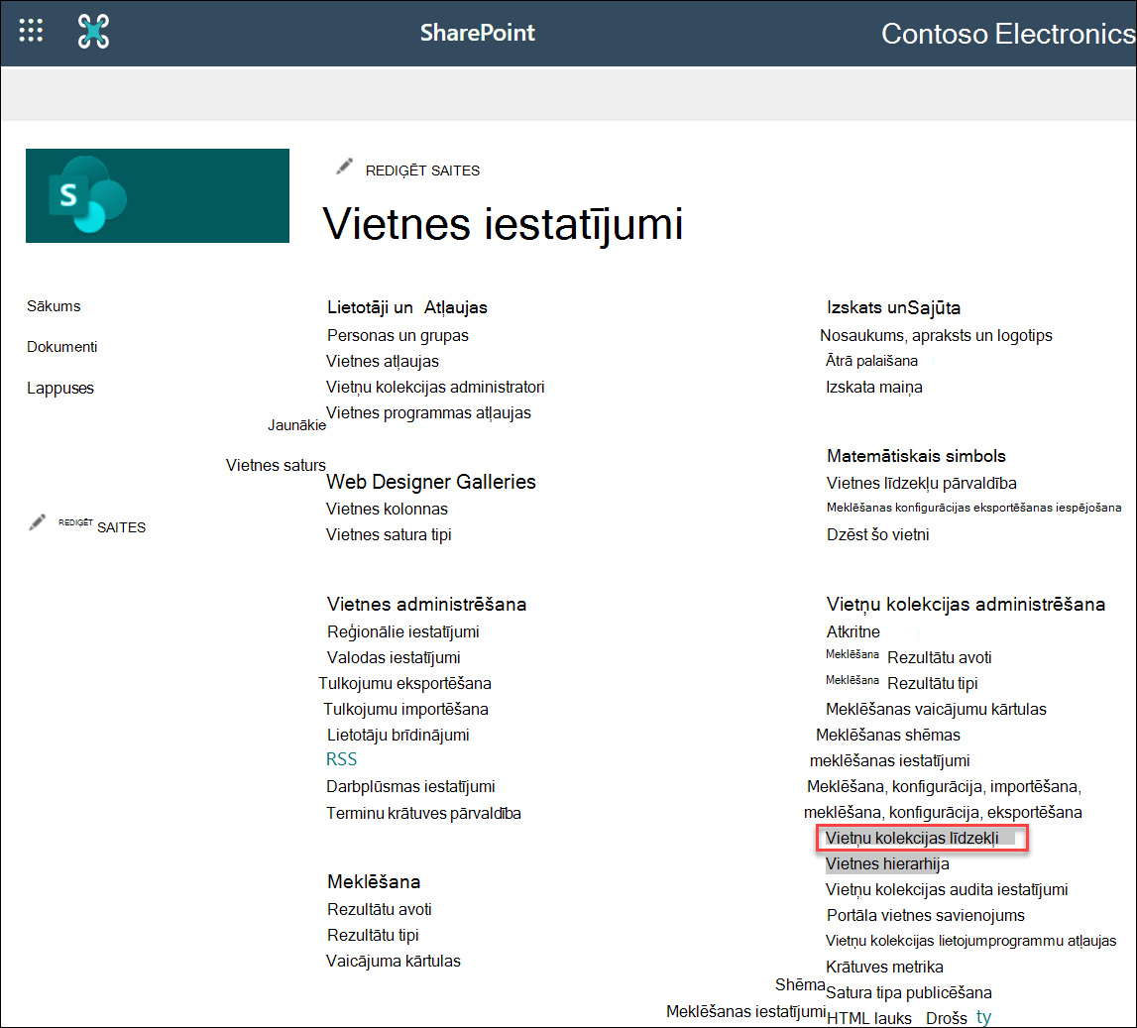Click the SharePoint site logo image

click(158, 195)
